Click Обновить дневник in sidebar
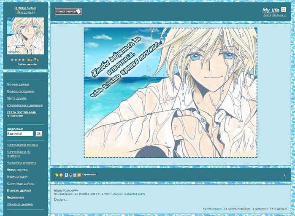 click(20, 204)
